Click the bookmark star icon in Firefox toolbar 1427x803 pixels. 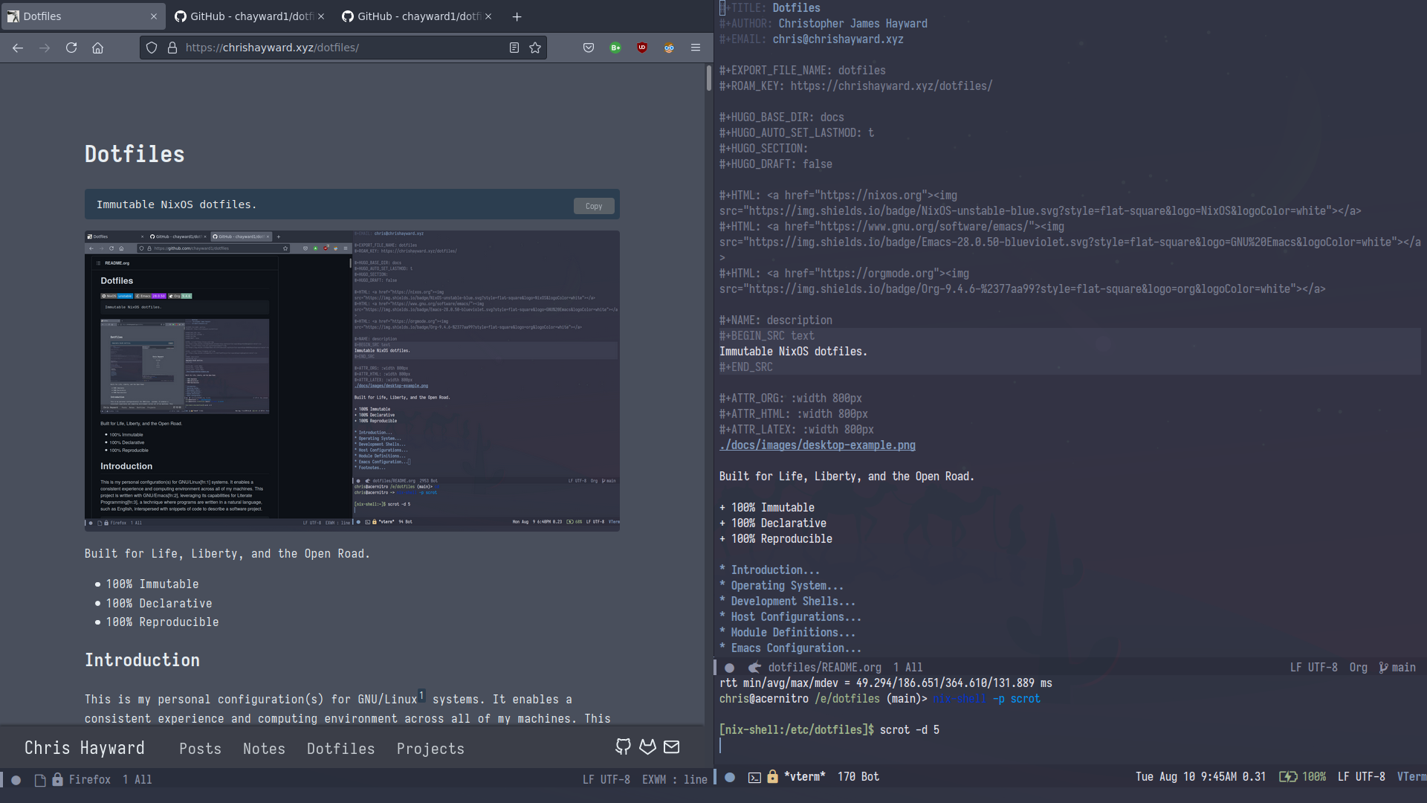pos(535,46)
